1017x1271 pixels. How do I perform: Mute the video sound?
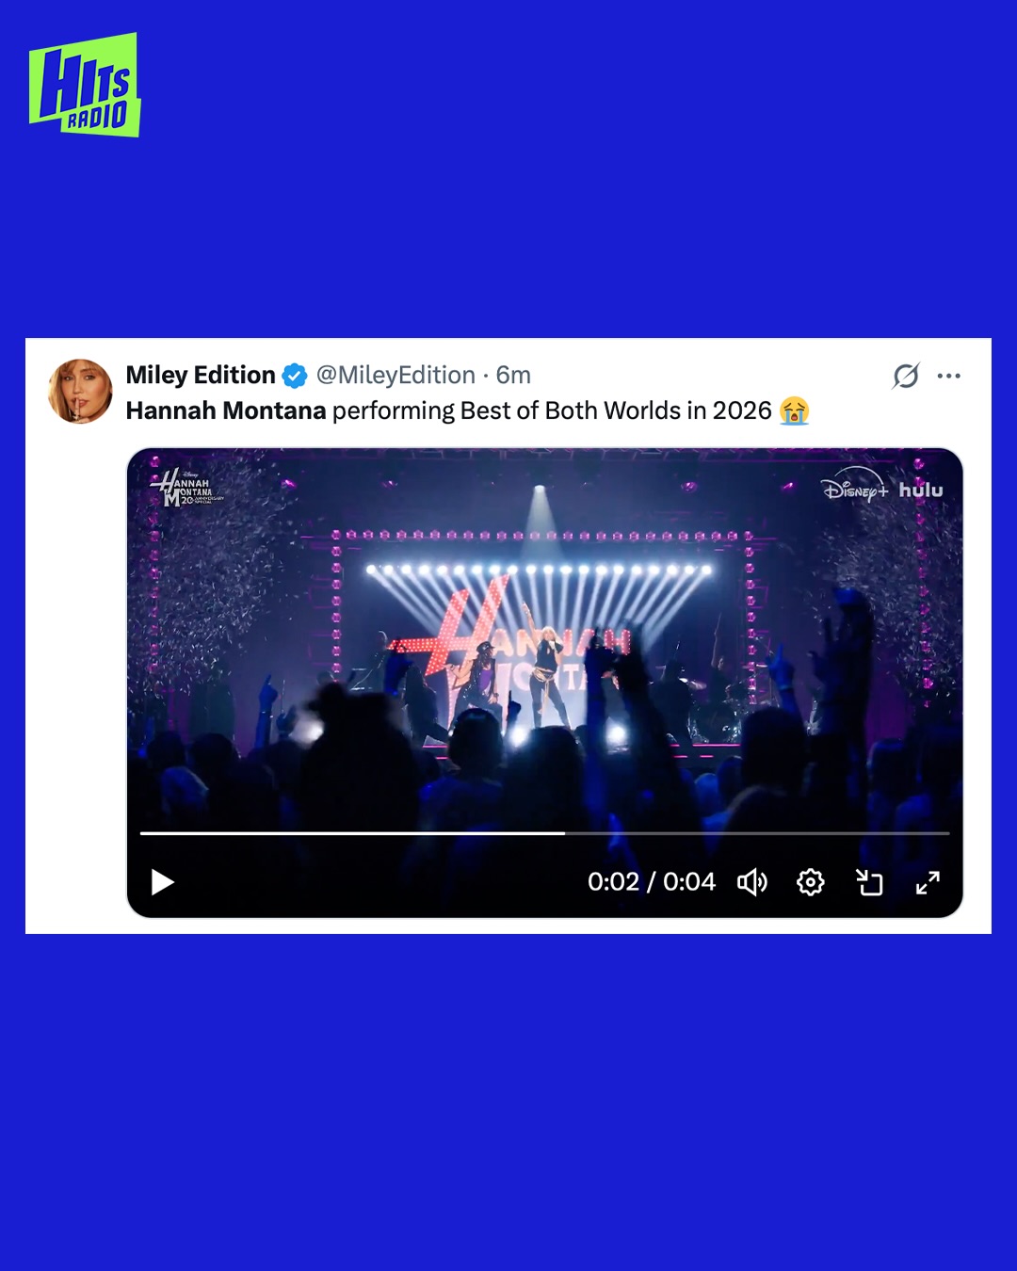tap(752, 882)
